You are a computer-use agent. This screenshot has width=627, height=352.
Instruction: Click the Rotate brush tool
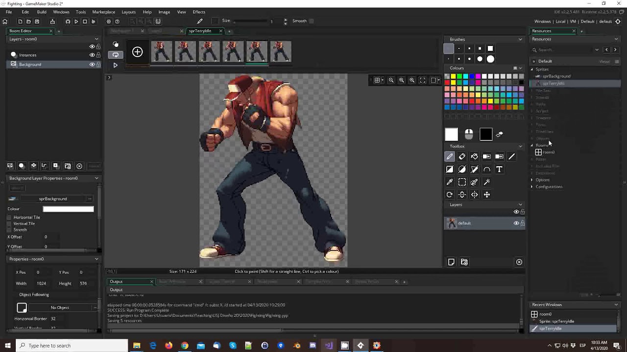click(x=450, y=195)
